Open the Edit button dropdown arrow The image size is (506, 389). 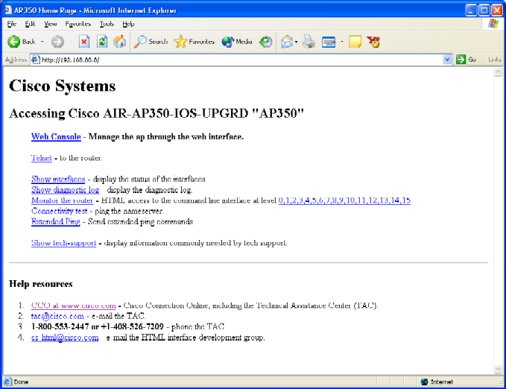[x=342, y=42]
